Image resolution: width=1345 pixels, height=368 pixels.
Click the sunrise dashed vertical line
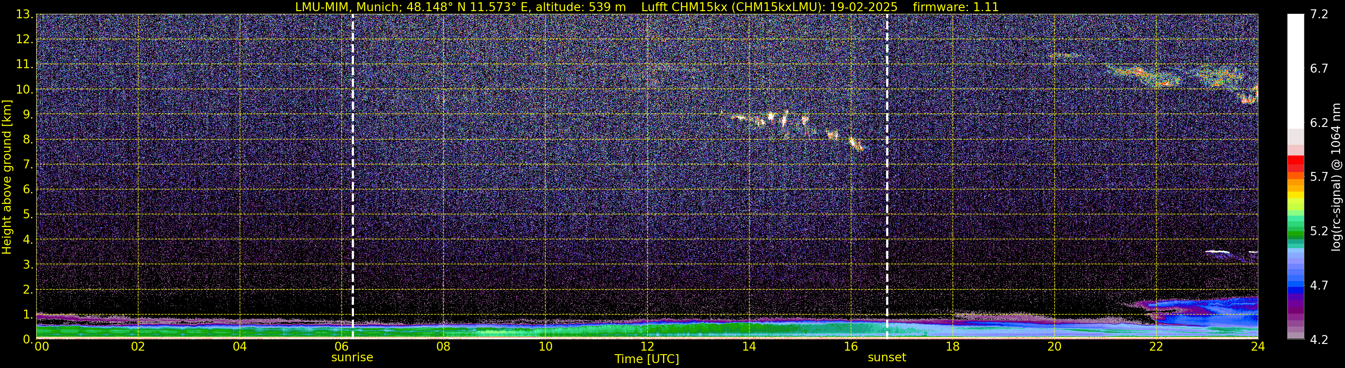click(x=353, y=176)
